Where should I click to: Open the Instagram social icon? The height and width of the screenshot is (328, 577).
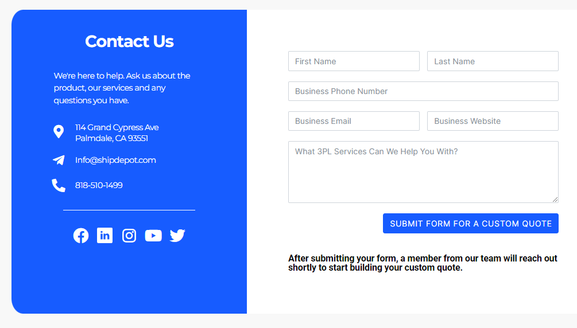(x=129, y=236)
